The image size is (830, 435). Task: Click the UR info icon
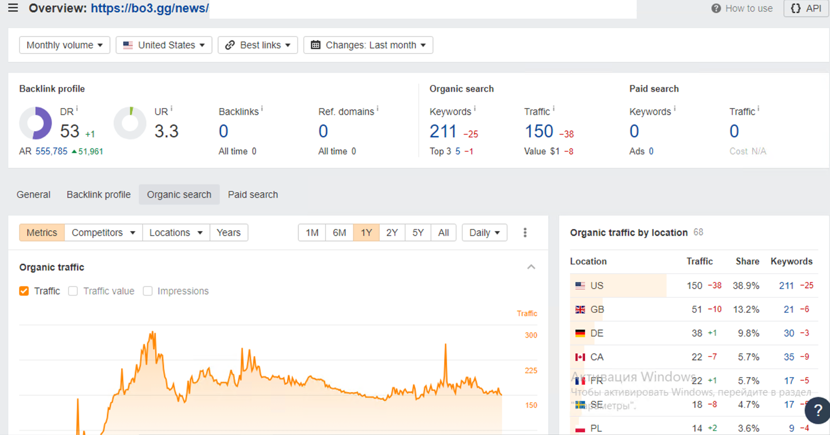point(171,109)
